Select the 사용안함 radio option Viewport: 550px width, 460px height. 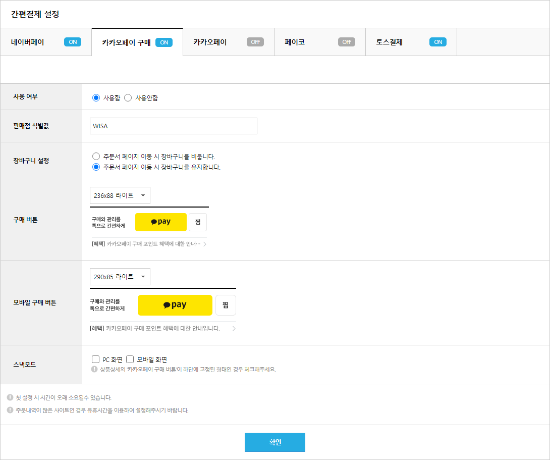click(x=128, y=98)
